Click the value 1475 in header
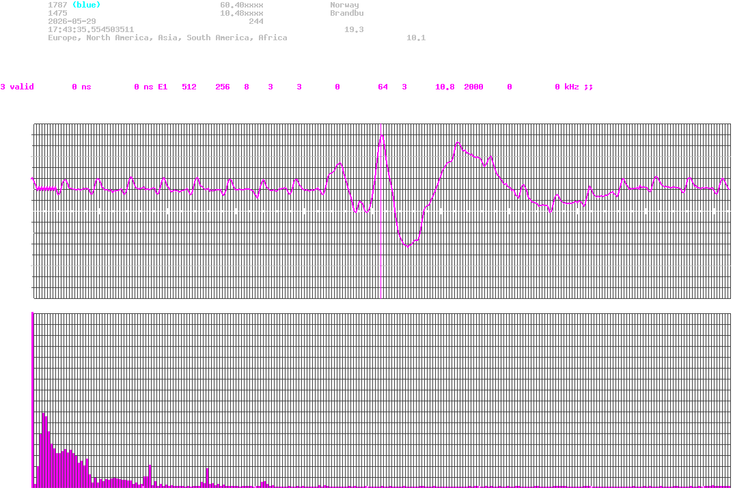748x503 pixels. 57,13
